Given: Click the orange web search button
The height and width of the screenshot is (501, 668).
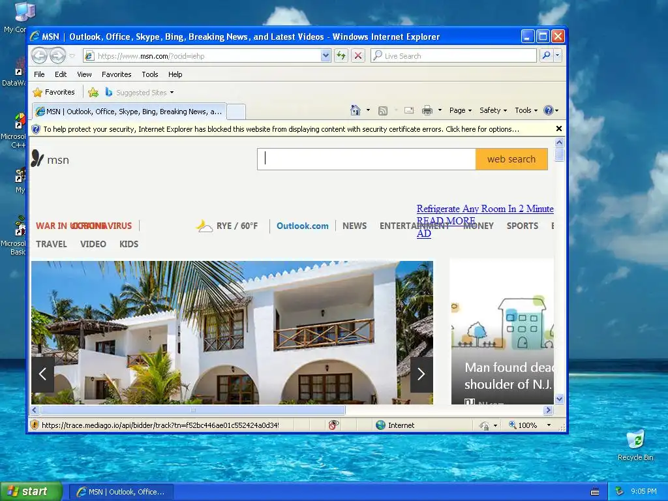Looking at the screenshot, I should coord(511,159).
